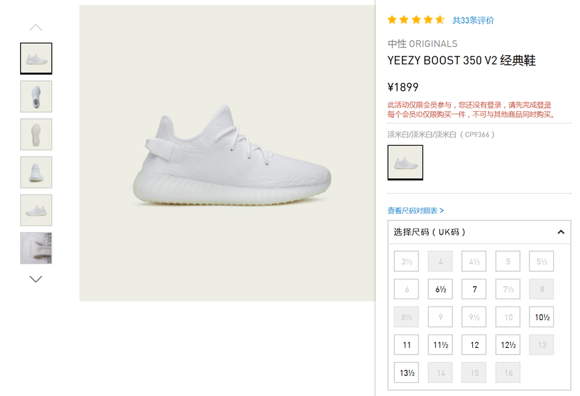This screenshot has height=396, width=580.
Task: Select the close-up fabric texture thumbnail
Action: point(36,248)
